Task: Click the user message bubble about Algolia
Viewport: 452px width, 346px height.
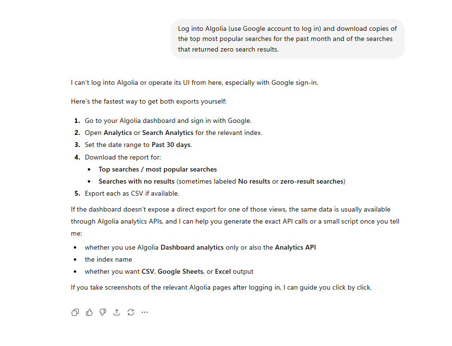Action: pos(288,39)
